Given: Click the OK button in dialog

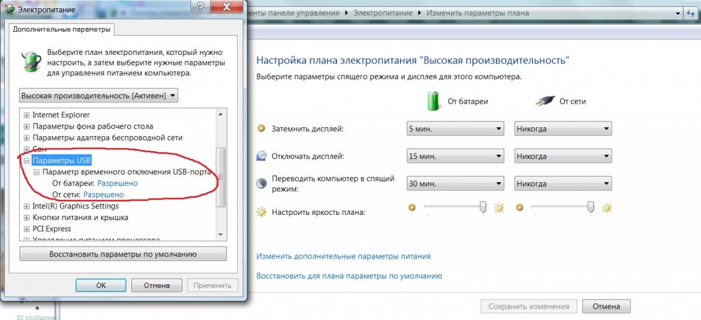Looking at the screenshot, I should point(100,286).
